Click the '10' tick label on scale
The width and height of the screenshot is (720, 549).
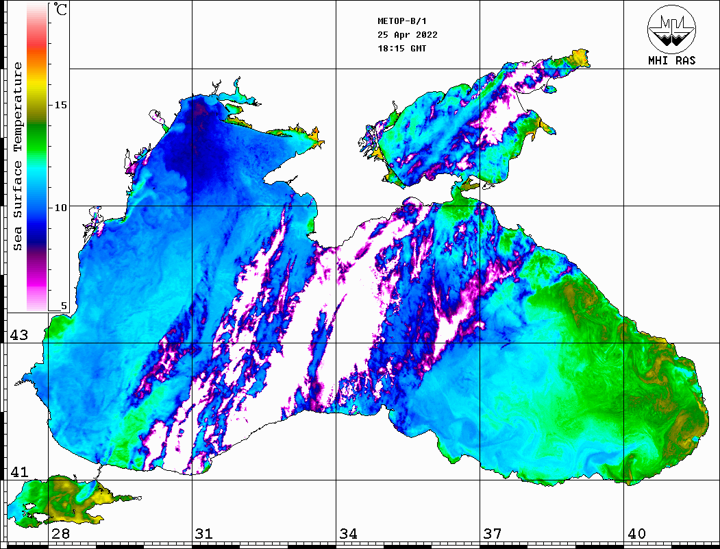tap(60, 208)
